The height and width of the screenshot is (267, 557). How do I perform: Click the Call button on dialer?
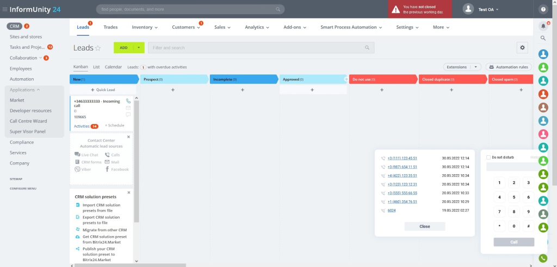click(x=513, y=242)
